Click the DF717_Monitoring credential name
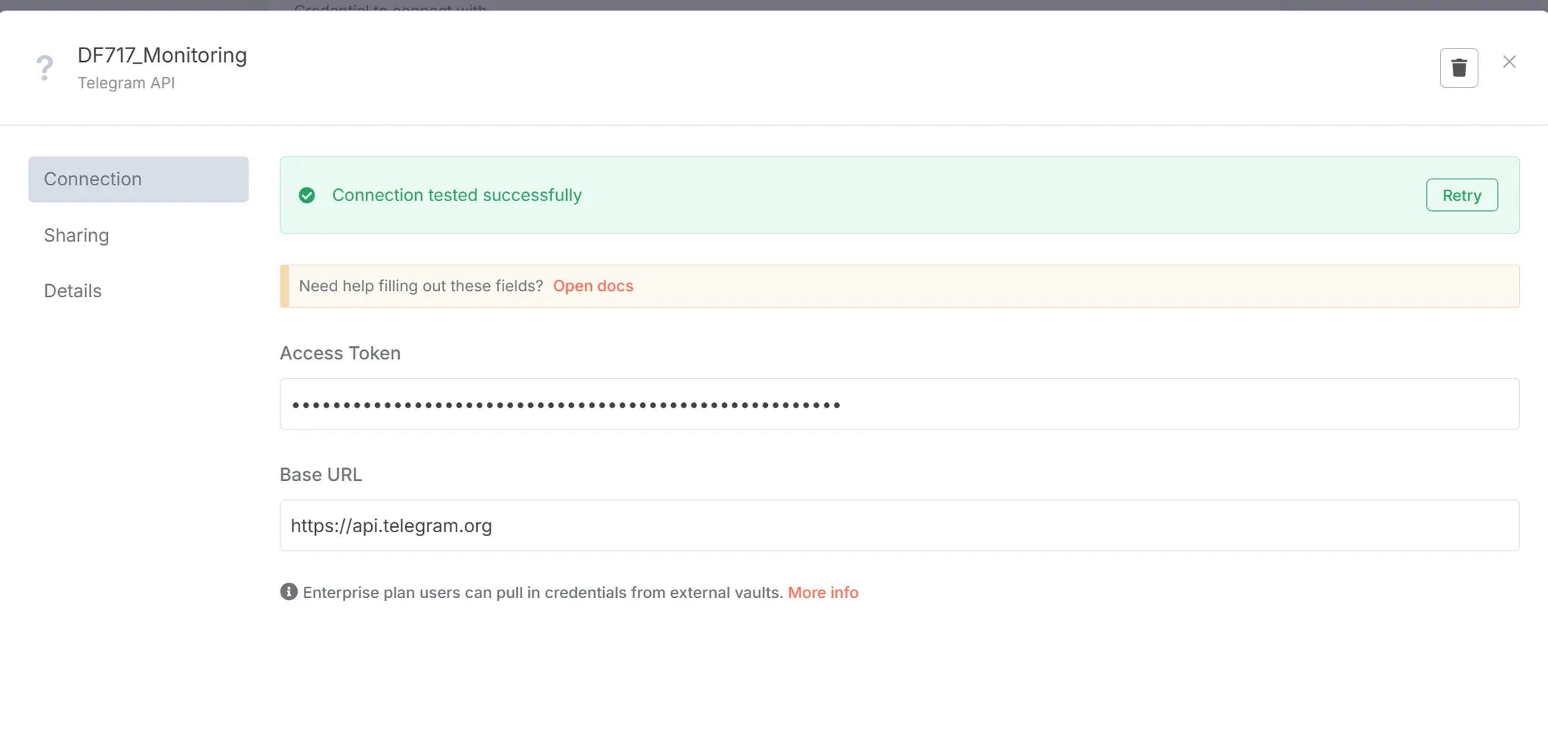 tap(163, 55)
